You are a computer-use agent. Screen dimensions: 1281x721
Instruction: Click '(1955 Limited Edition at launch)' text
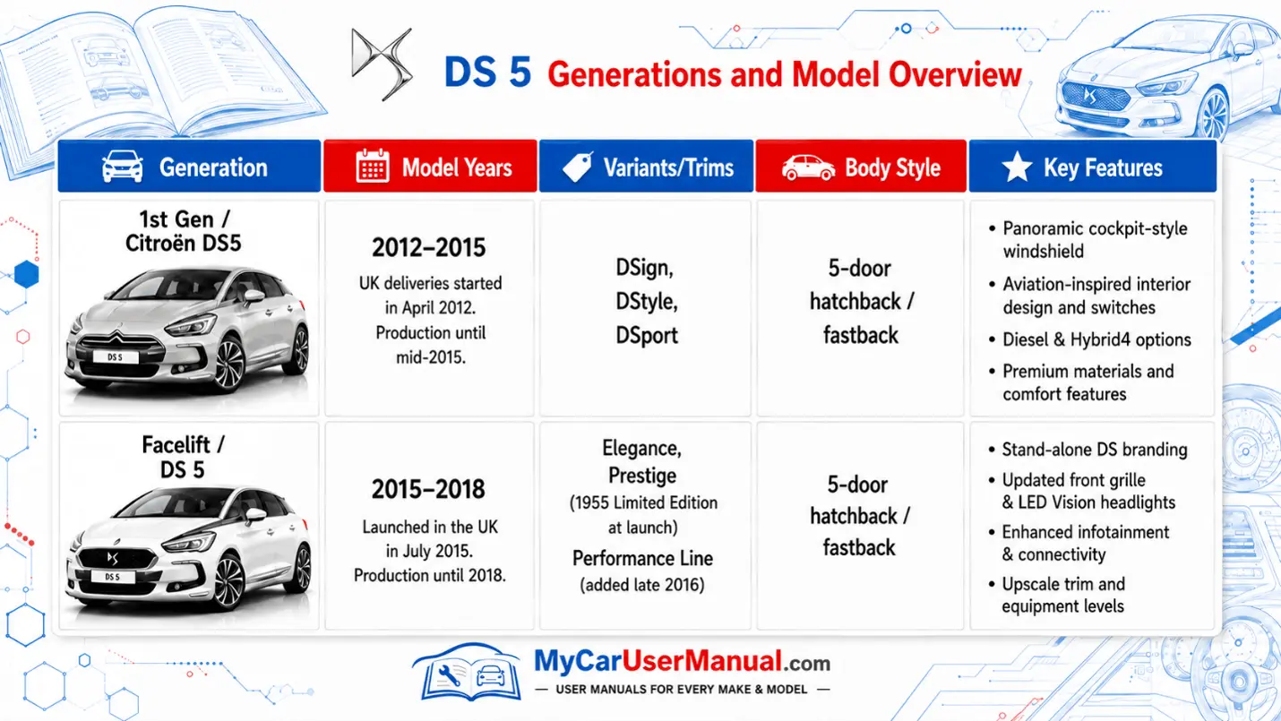643,514
